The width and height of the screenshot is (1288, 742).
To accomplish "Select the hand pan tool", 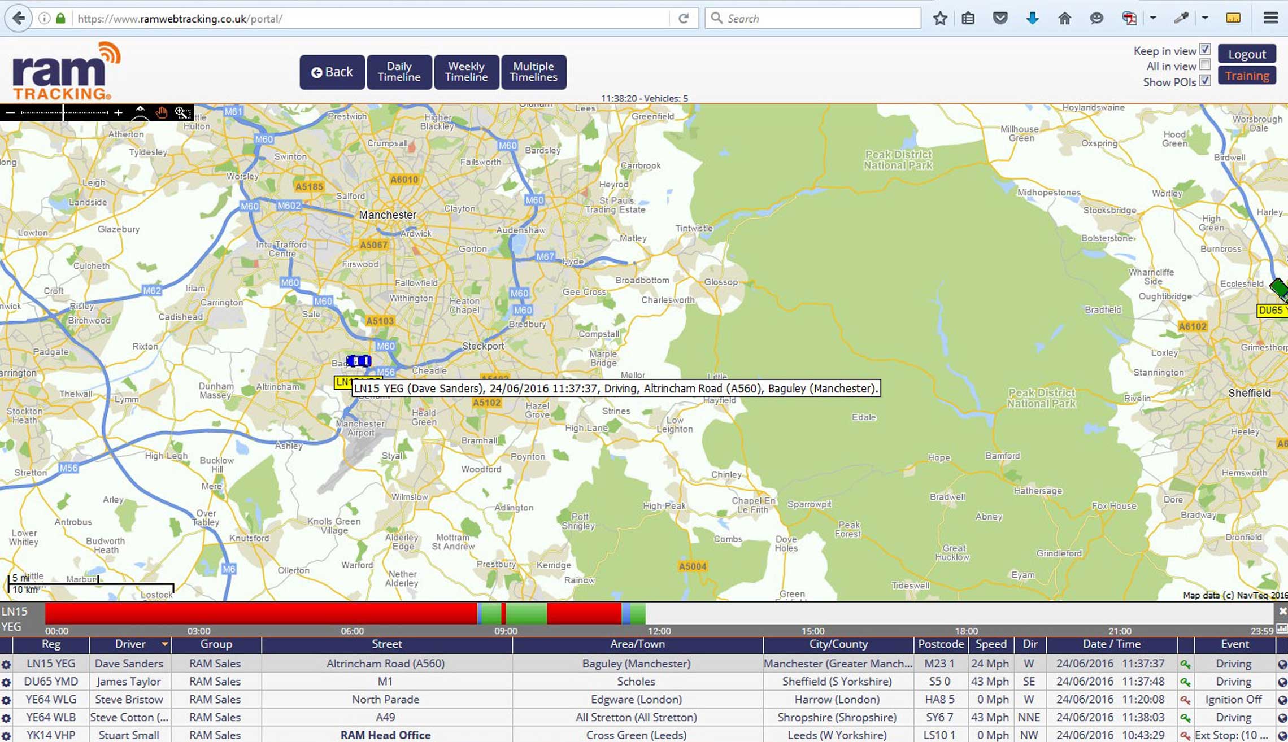I will [x=162, y=112].
